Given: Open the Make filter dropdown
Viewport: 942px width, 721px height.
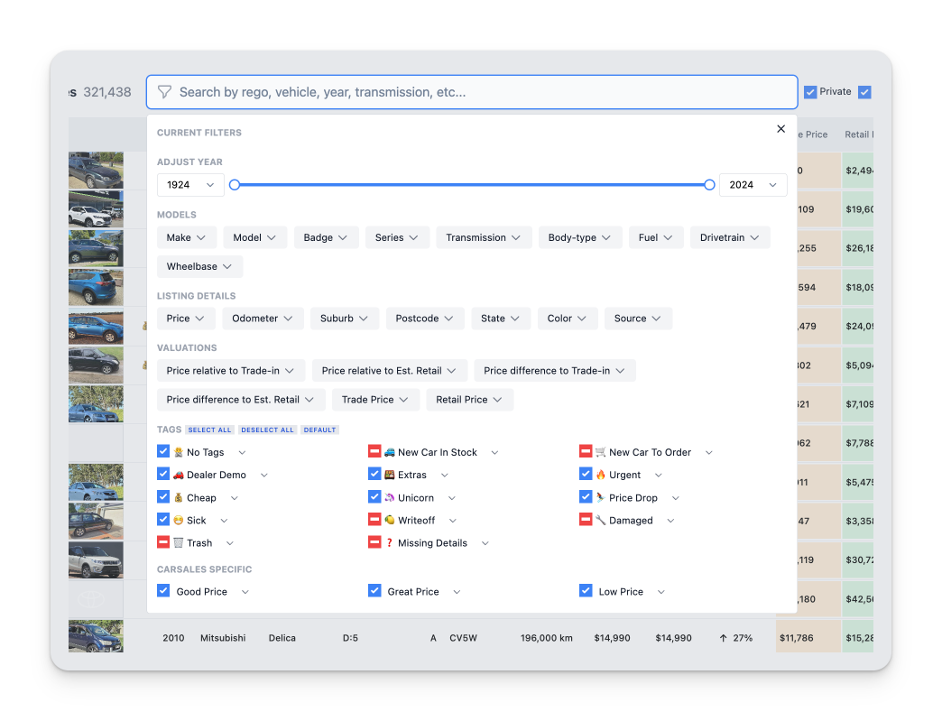Looking at the screenshot, I should [x=187, y=237].
